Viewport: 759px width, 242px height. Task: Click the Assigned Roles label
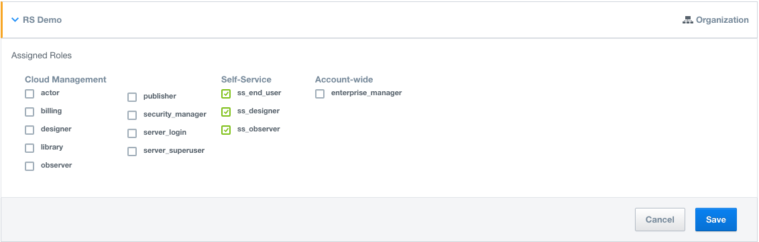coord(42,56)
